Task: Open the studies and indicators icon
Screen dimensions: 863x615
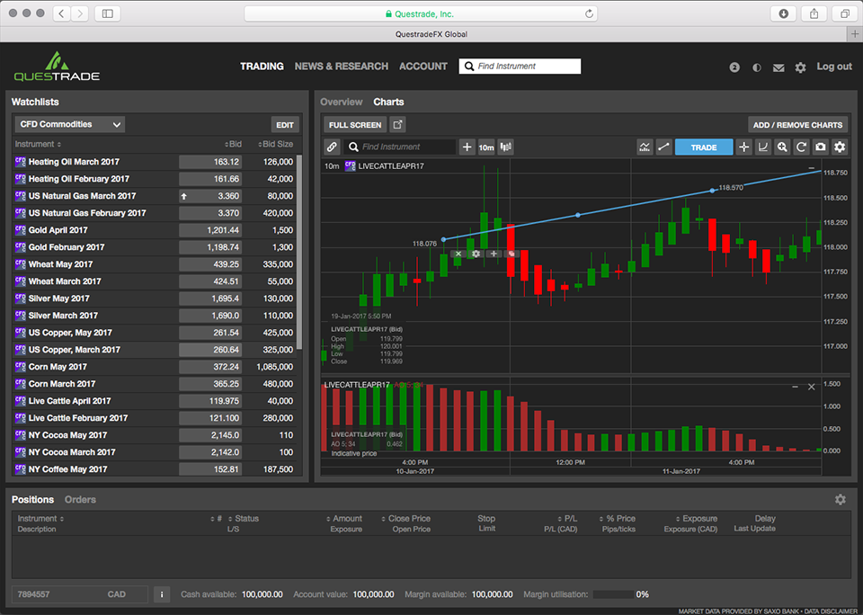Action: point(645,147)
